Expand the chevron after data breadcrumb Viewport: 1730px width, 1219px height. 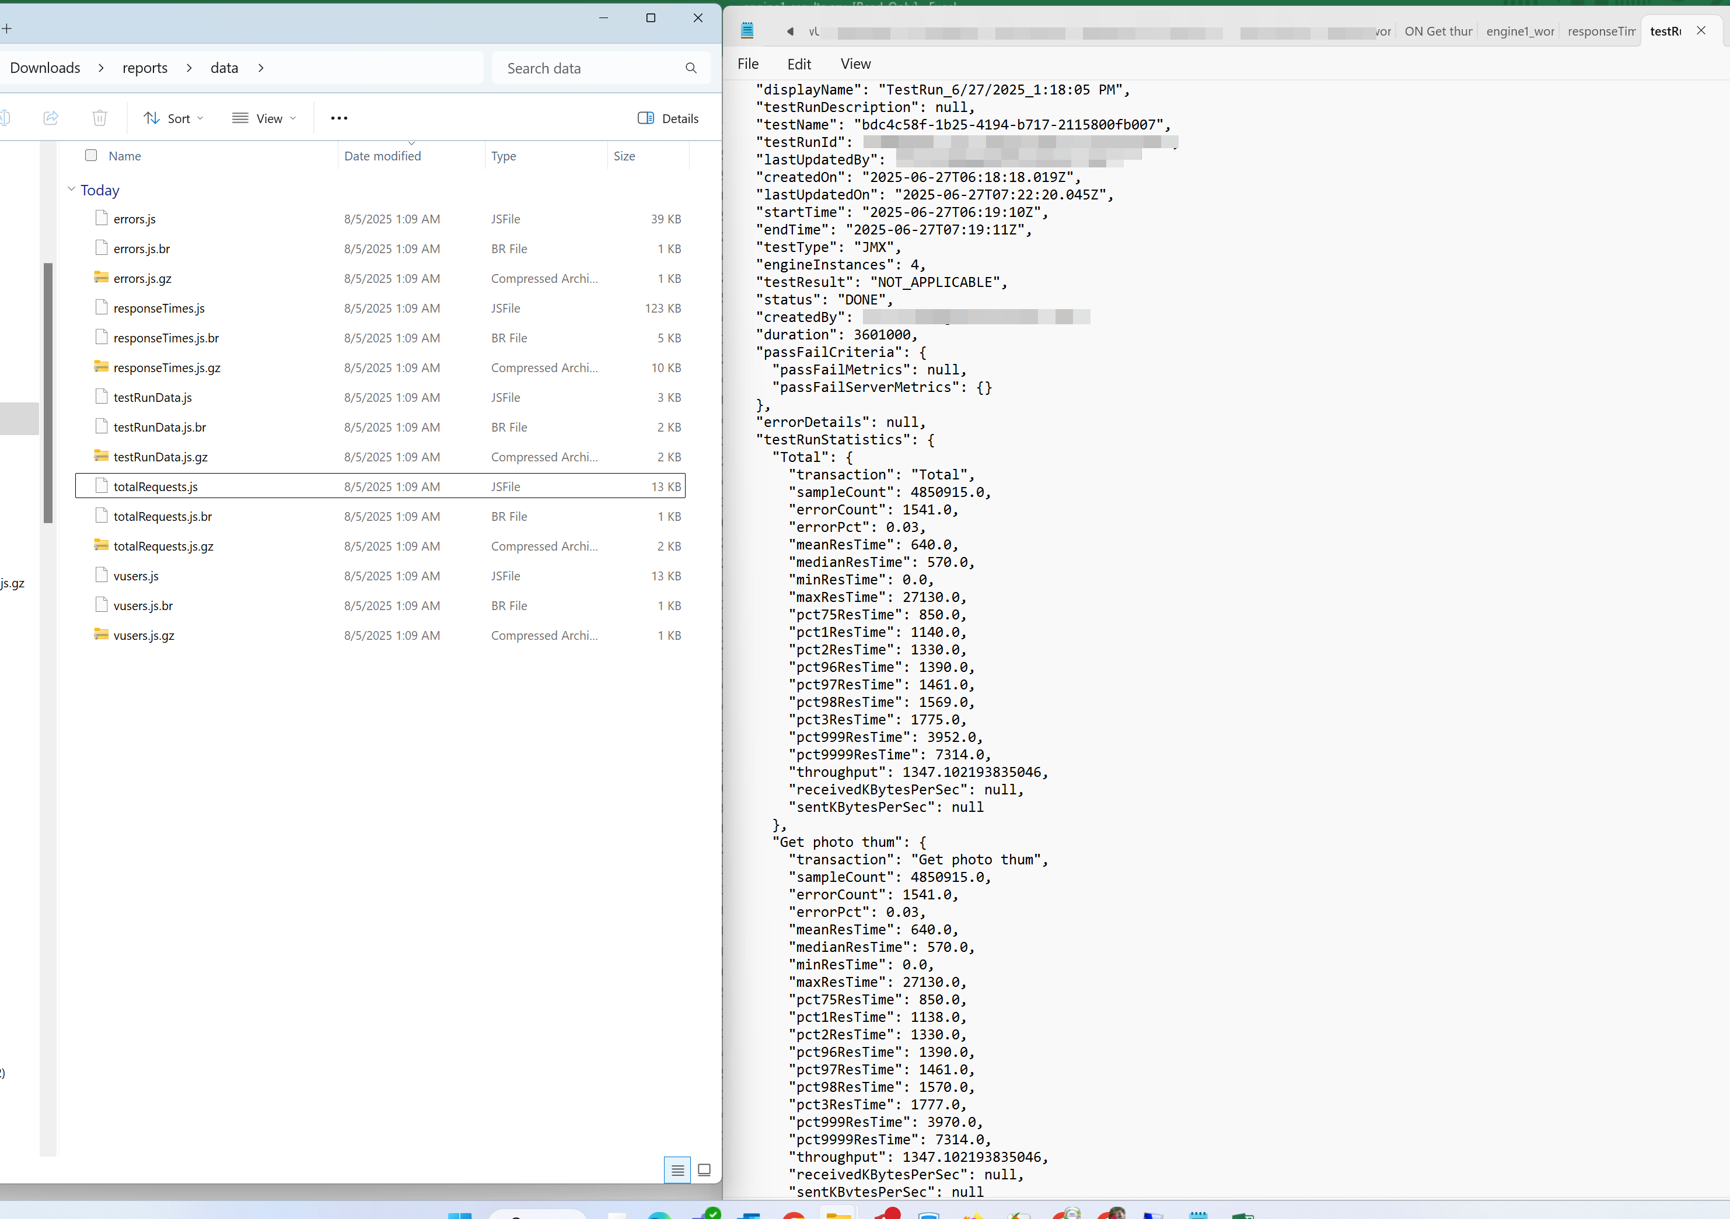tap(261, 68)
